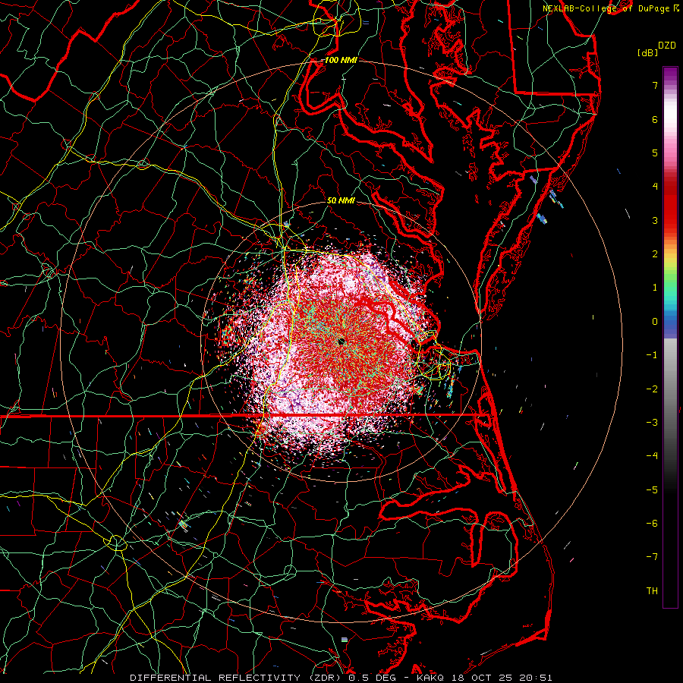Click the -5 value on color scale
The image size is (683, 683).
[652, 489]
